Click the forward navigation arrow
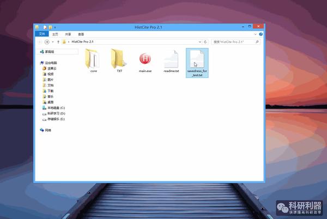This screenshot has height=219, width=327. tap(47, 42)
